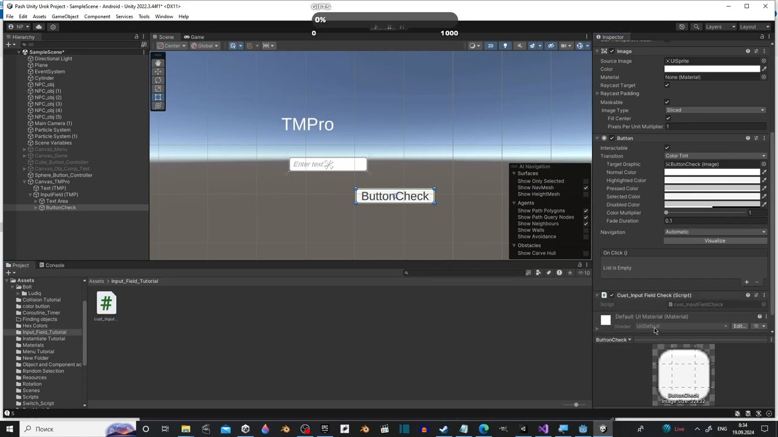
Task: Expand Raycast Padding foldout
Action: (x=597, y=93)
